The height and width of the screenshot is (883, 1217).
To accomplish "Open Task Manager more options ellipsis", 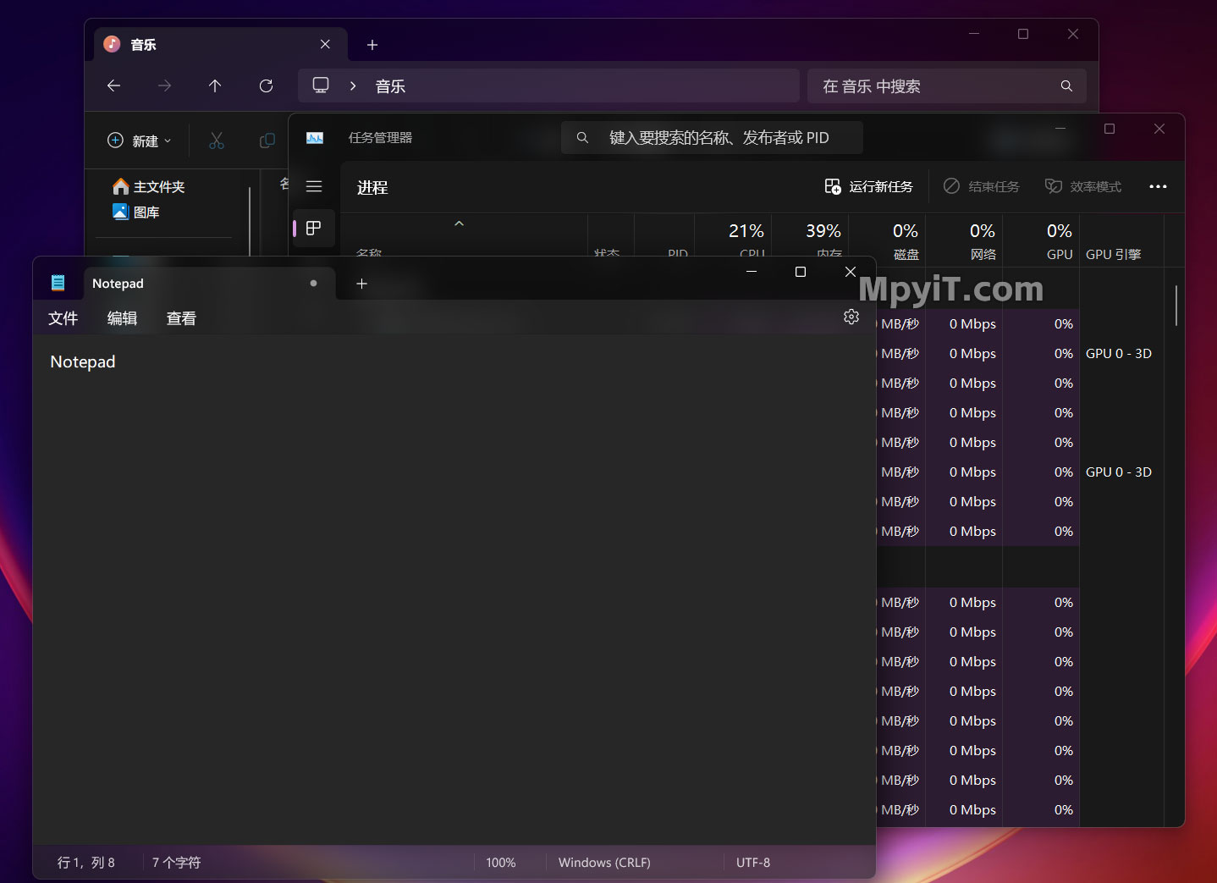I will 1158,186.
